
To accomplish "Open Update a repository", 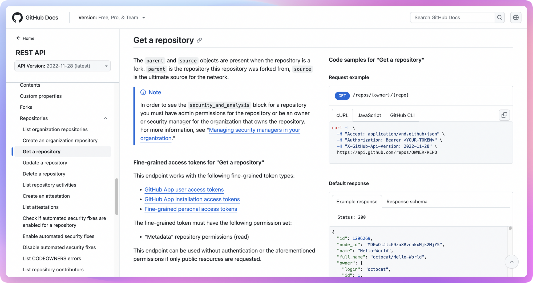I will click(x=45, y=163).
